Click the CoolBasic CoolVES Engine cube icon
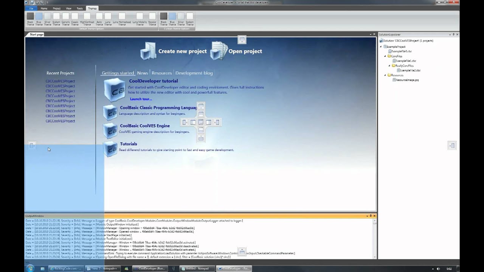 [110, 130]
